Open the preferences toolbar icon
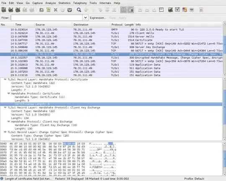 click(x=192, y=10)
